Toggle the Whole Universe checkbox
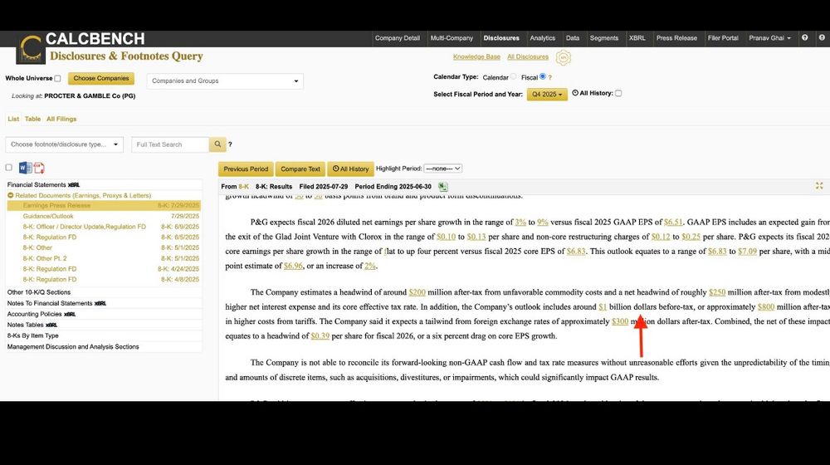The width and height of the screenshot is (830, 465). [x=57, y=78]
